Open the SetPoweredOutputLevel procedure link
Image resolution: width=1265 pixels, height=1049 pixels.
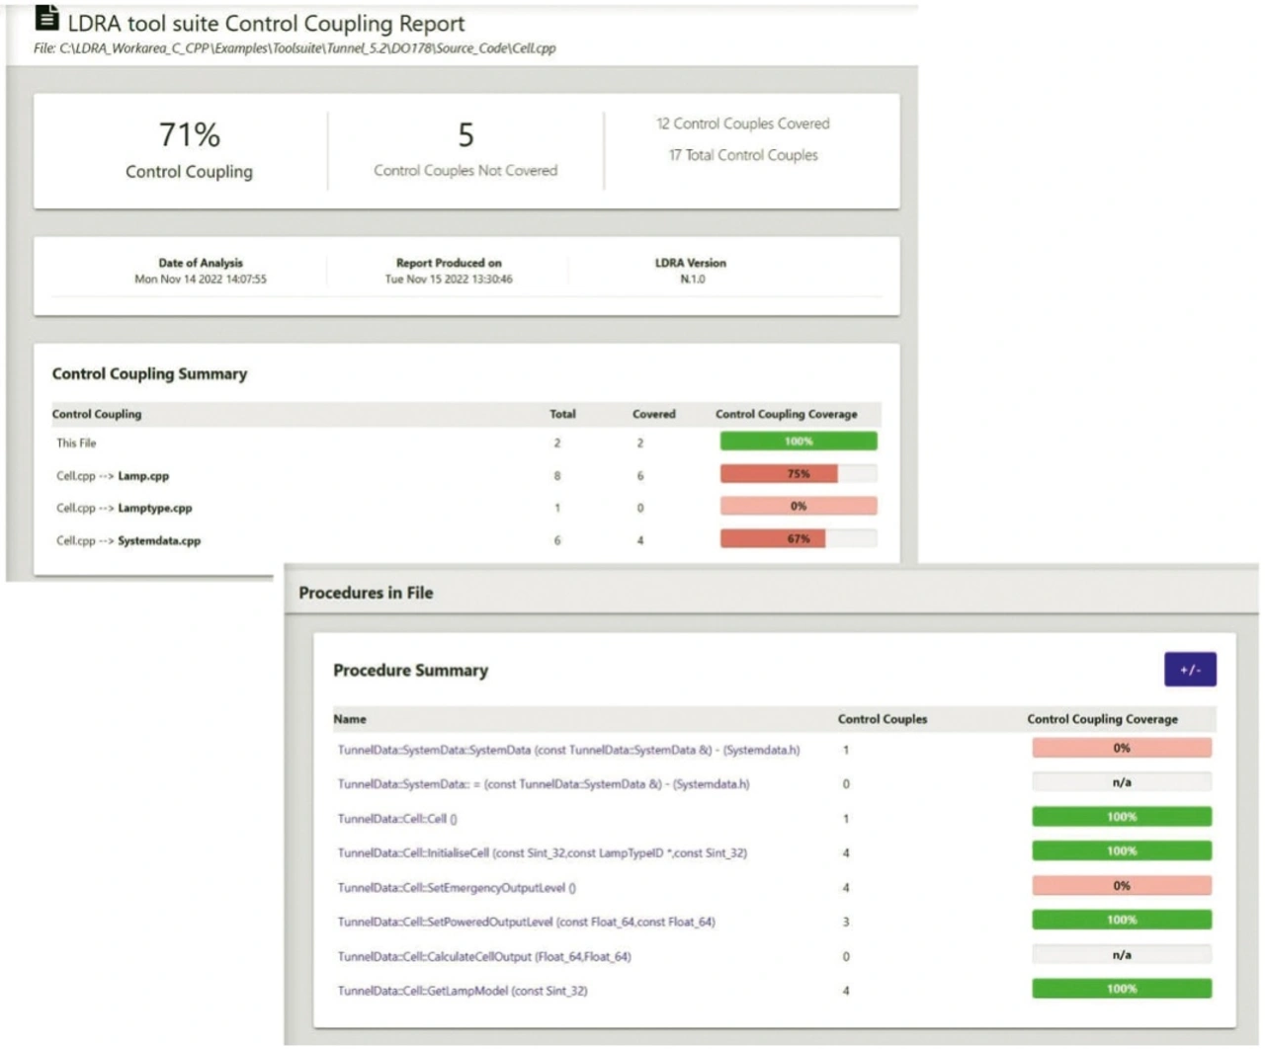click(x=526, y=923)
